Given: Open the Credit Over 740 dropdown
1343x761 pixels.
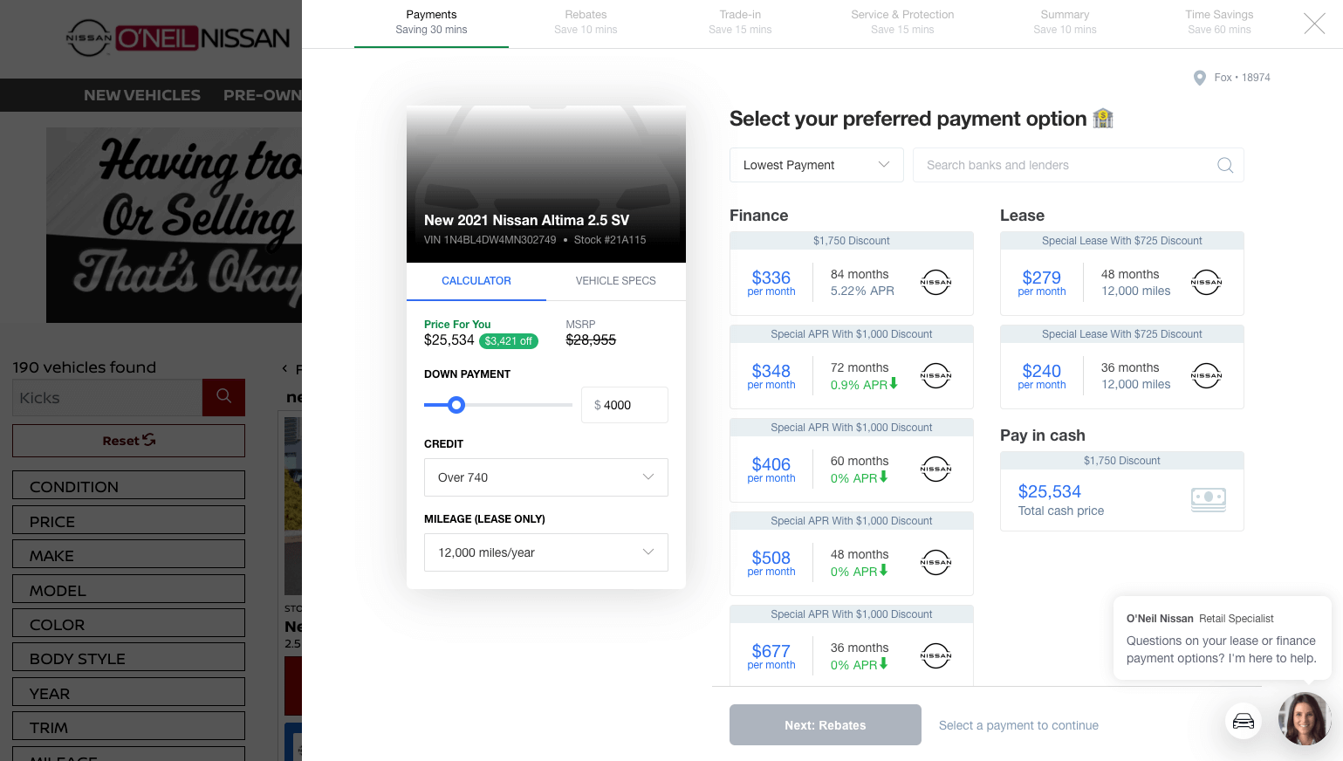Looking at the screenshot, I should click(x=546, y=477).
